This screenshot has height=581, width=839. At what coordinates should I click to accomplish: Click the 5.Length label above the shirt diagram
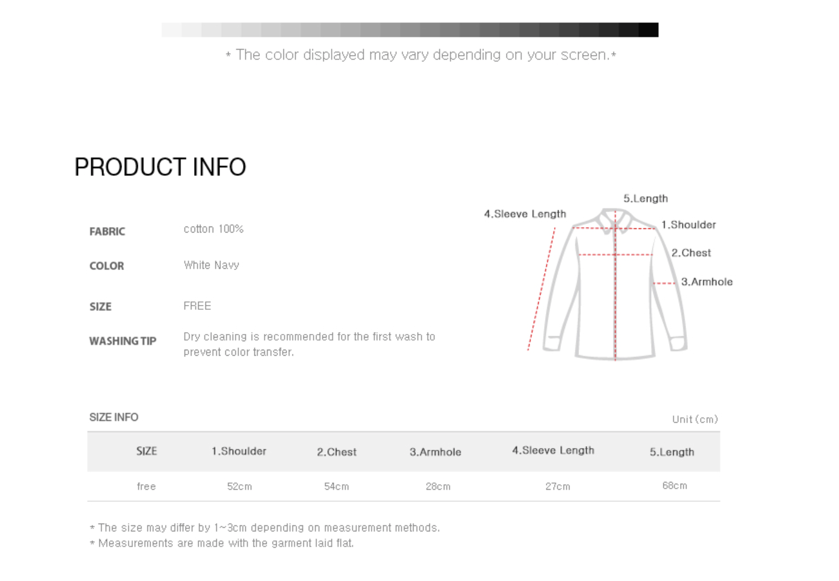[646, 198]
